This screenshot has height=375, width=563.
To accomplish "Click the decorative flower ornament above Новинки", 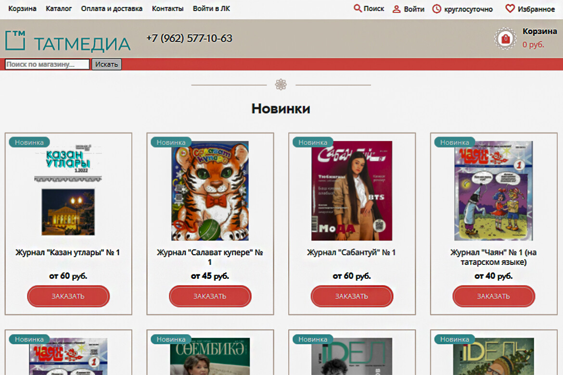I will [x=281, y=85].
